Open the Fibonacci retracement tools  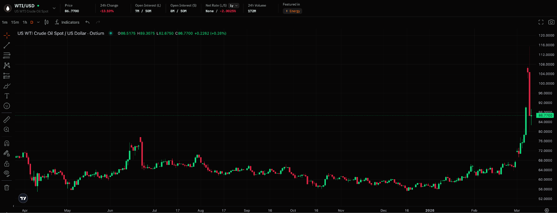click(7, 55)
